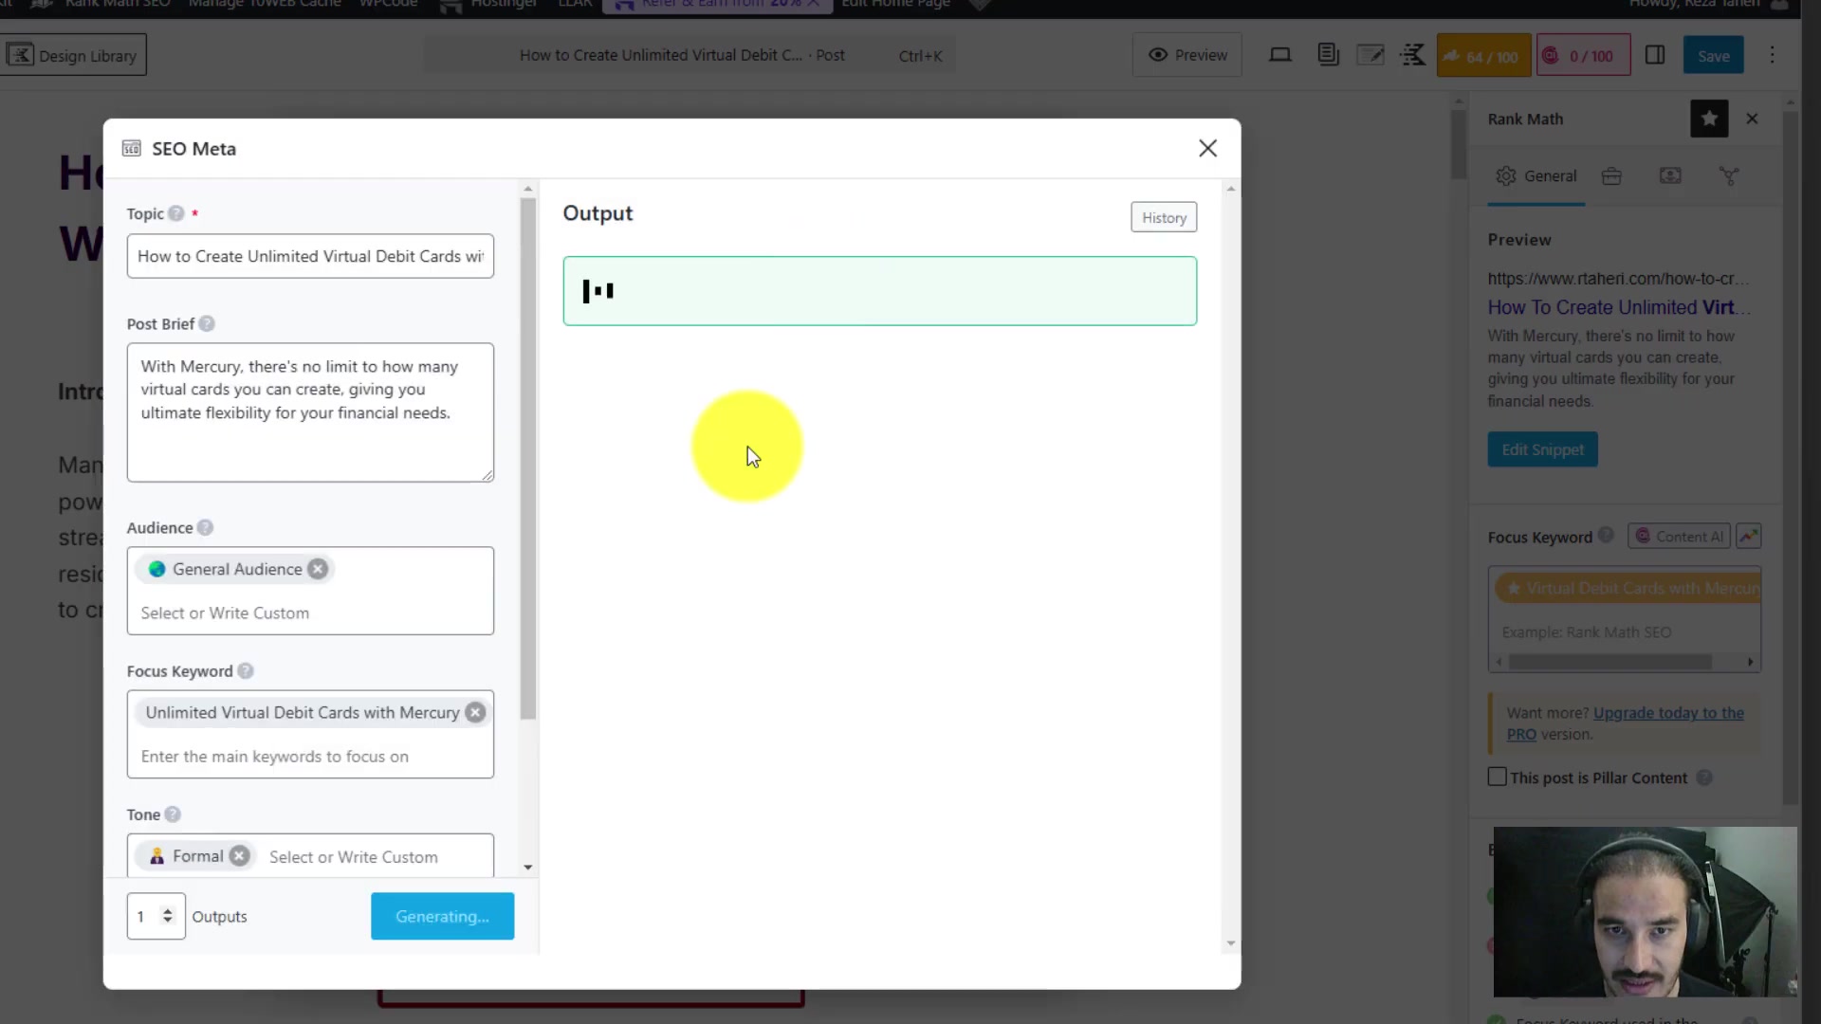Close the SEO Meta dialog

(1207, 149)
